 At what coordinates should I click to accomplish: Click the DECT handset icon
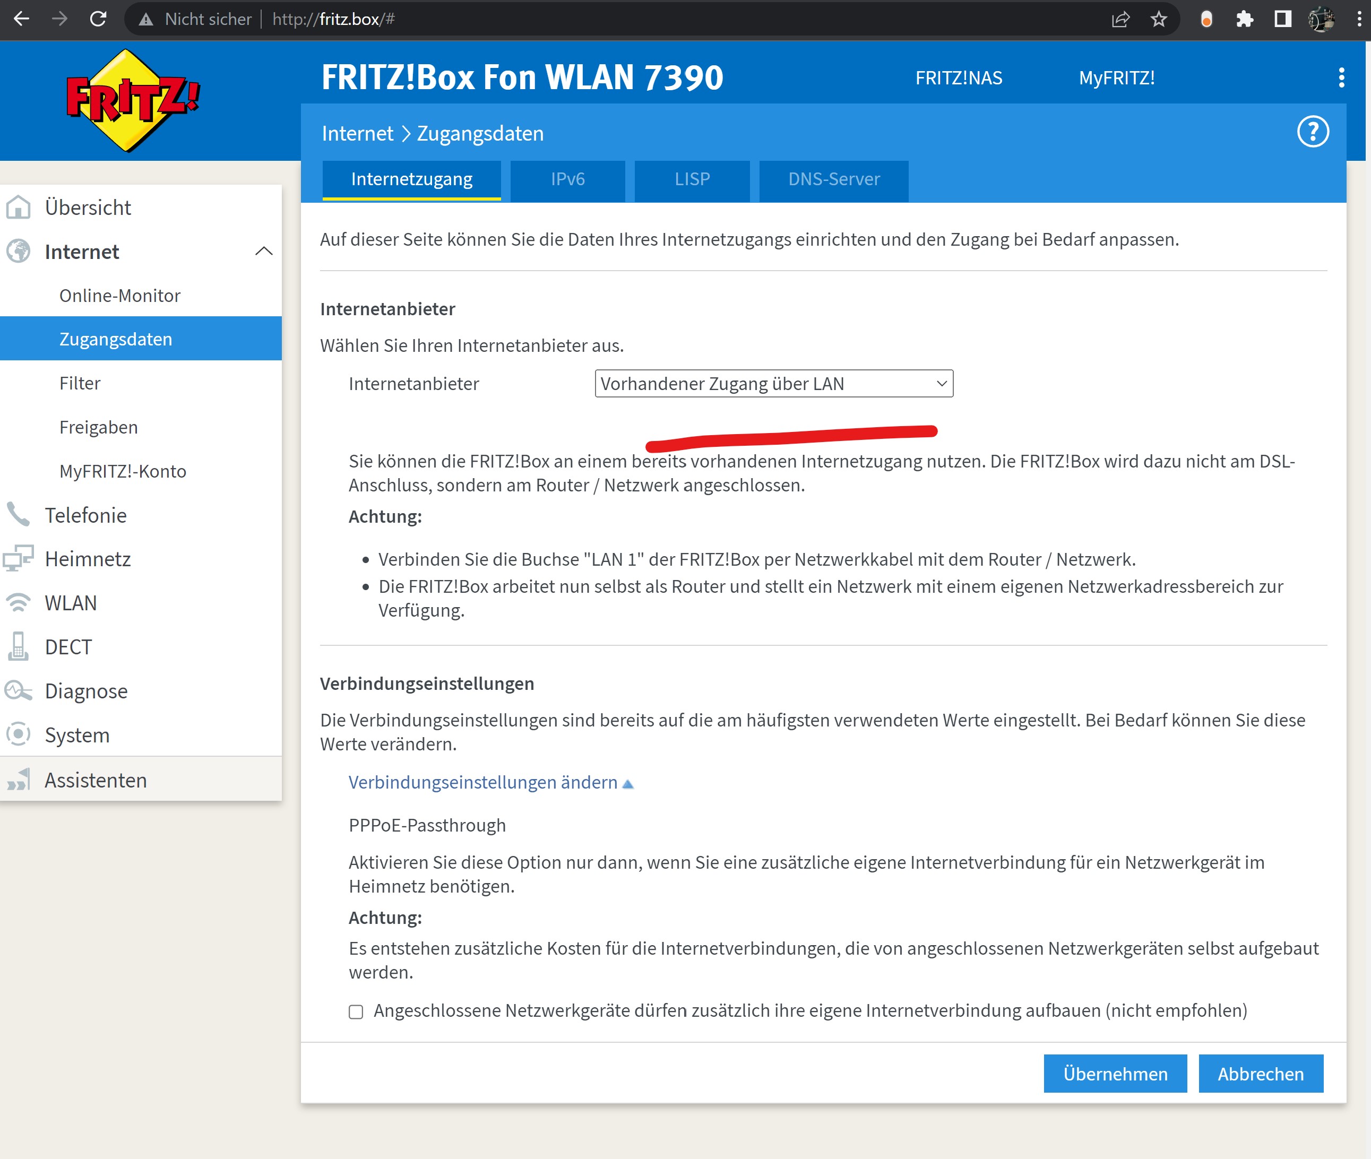pyautogui.click(x=19, y=646)
